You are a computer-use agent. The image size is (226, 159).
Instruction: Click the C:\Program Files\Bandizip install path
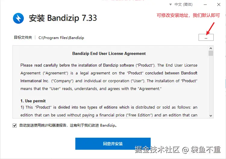pos(61,38)
